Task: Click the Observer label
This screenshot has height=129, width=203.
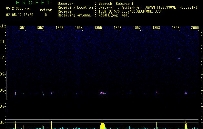Action: tap(66, 4)
